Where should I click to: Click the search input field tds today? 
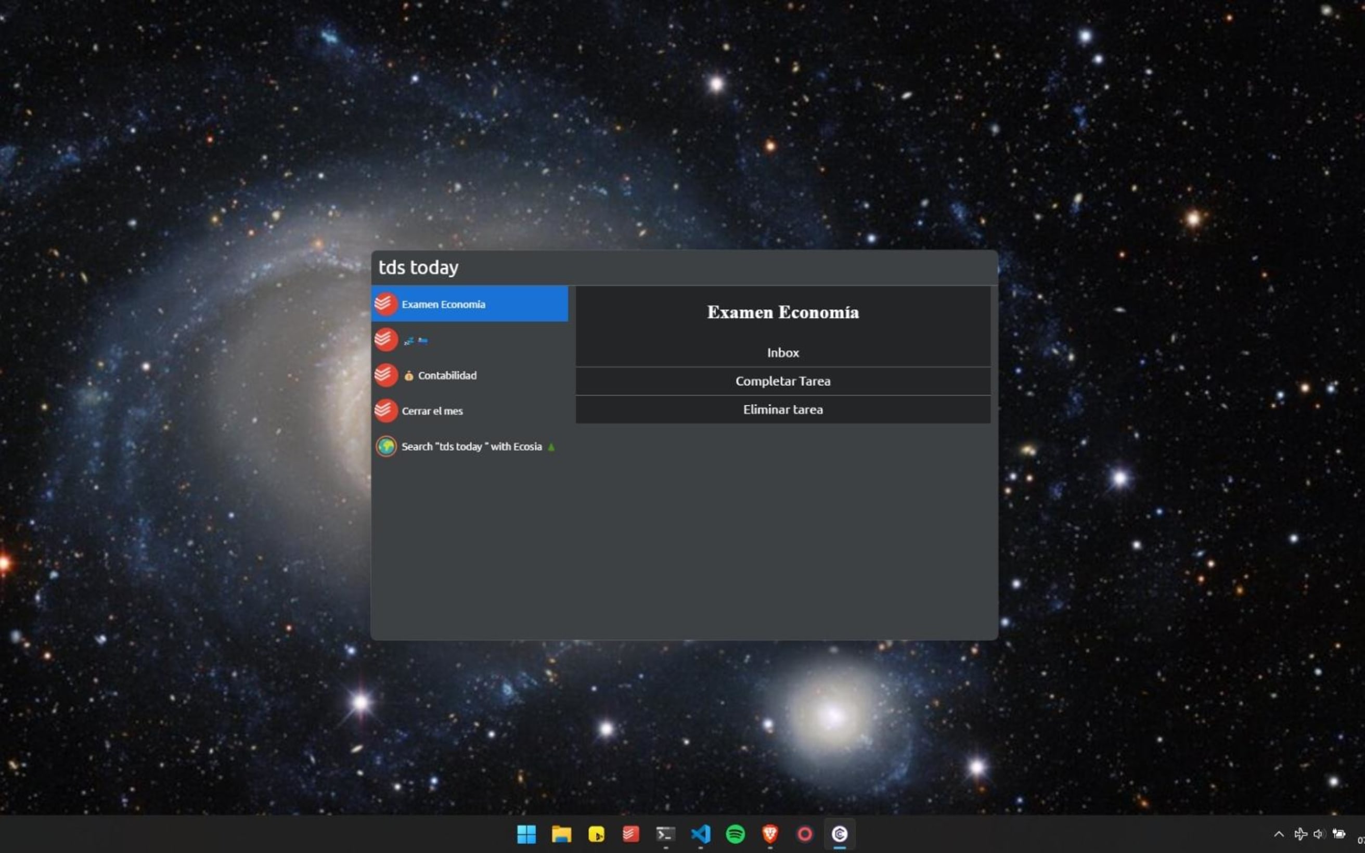coord(683,267)
